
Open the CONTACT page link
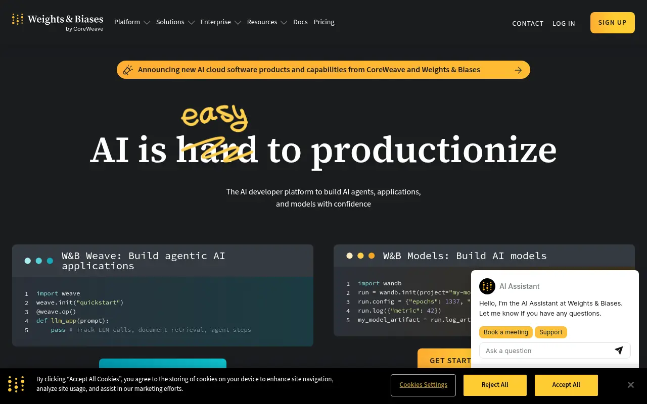pyautogui.click(x=528, y=23)
